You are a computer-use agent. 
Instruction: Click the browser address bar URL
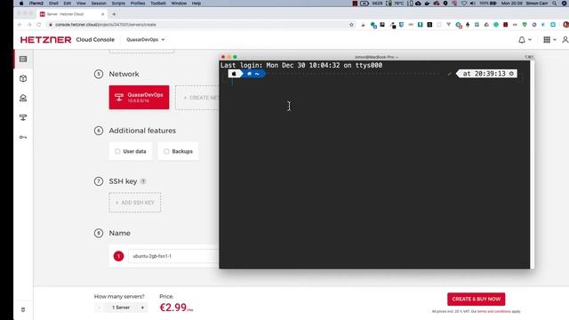106,25
